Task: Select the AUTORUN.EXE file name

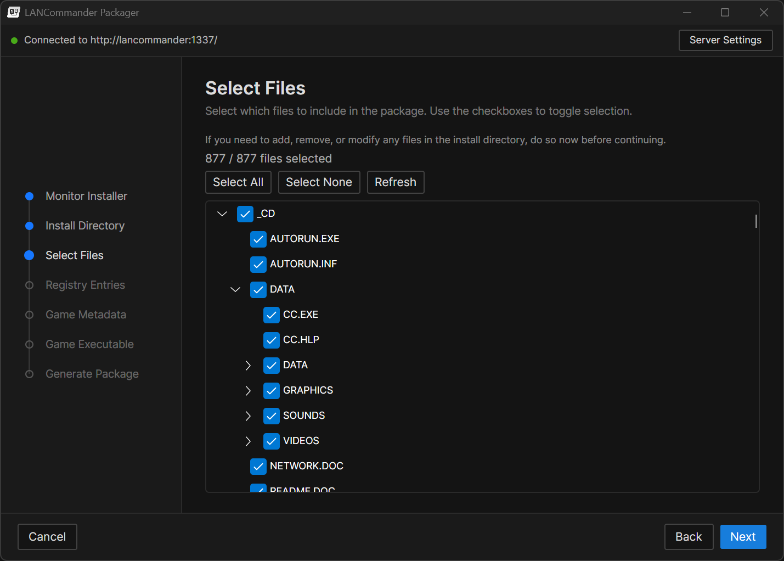Action: coord(304,239)
